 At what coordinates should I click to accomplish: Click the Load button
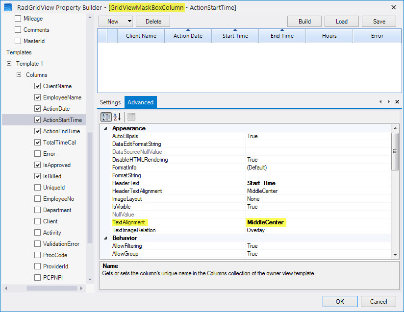342,22
